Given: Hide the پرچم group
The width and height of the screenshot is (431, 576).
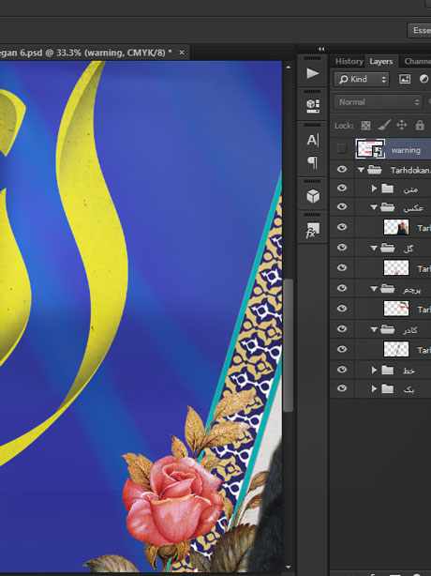Looking at the screenshot, I should (x=342, y=288).
